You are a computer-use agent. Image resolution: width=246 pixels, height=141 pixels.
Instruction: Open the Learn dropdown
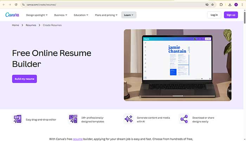129,15
